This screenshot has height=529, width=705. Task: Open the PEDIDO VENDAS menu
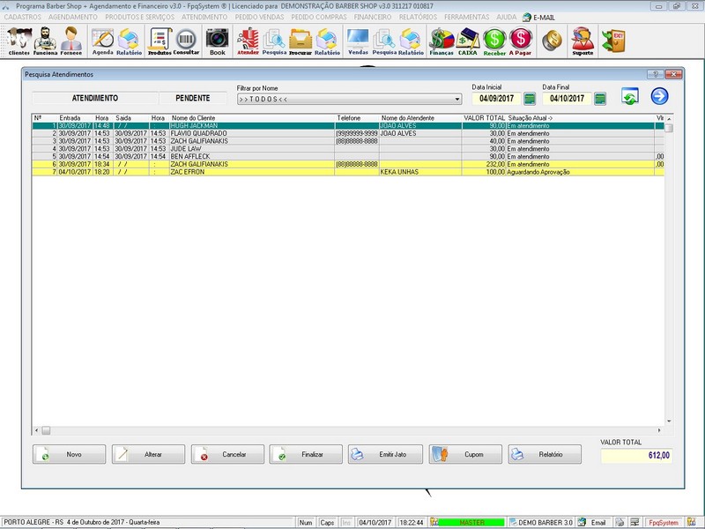click(259, 17)
